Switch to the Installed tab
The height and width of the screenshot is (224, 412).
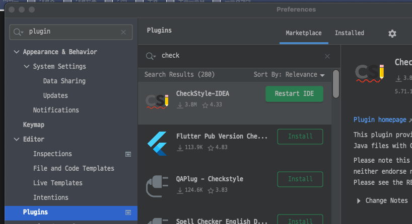click(x=349, y=33)
